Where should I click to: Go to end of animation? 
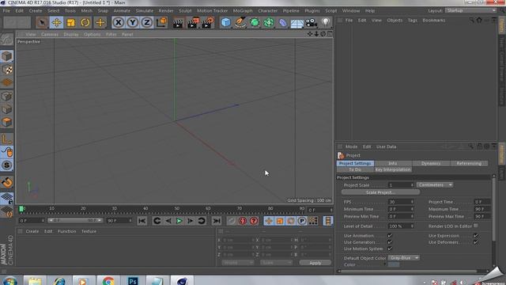(217, 221)
